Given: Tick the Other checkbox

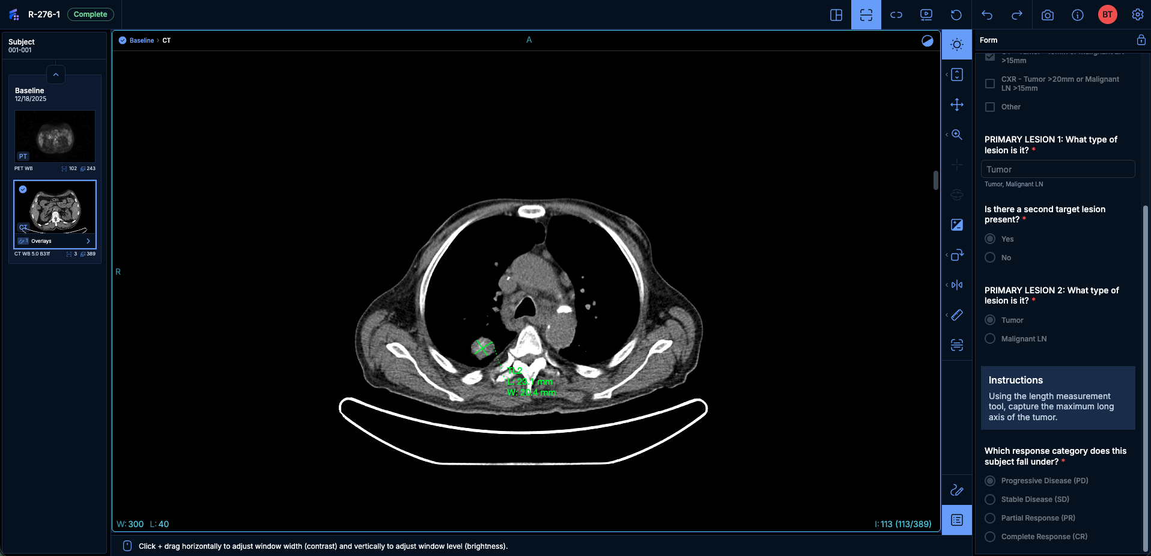Looking at the screenshot, I should coord(990,107).
